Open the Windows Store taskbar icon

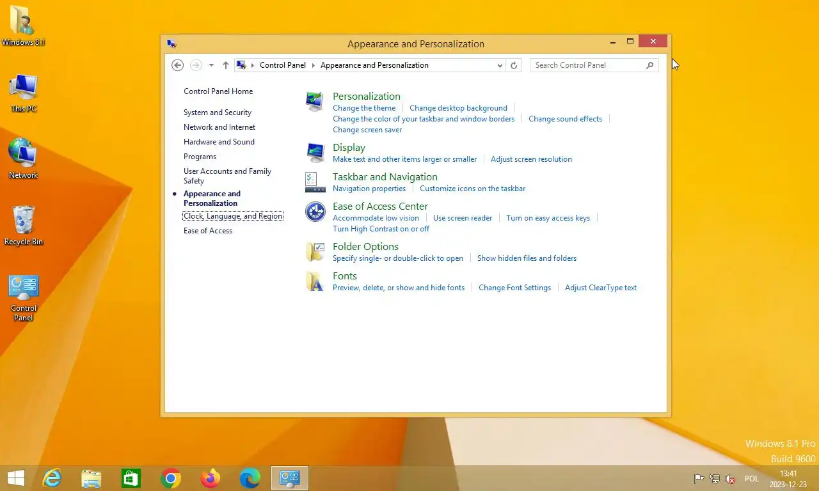pyautogui.click(x=131, y=478)
